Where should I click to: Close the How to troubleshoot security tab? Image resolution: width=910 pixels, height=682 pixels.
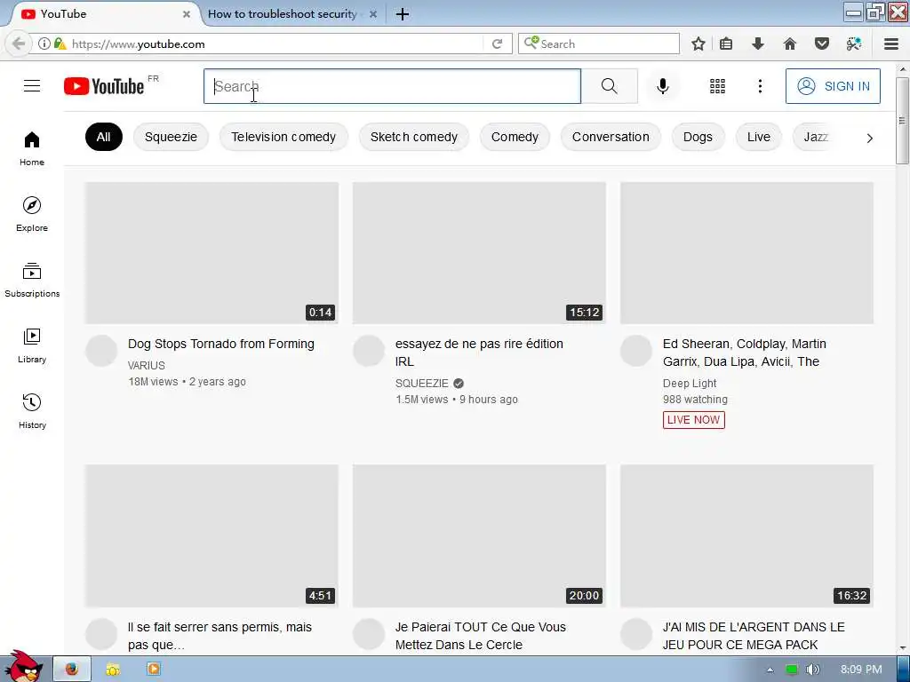[373, 14]
